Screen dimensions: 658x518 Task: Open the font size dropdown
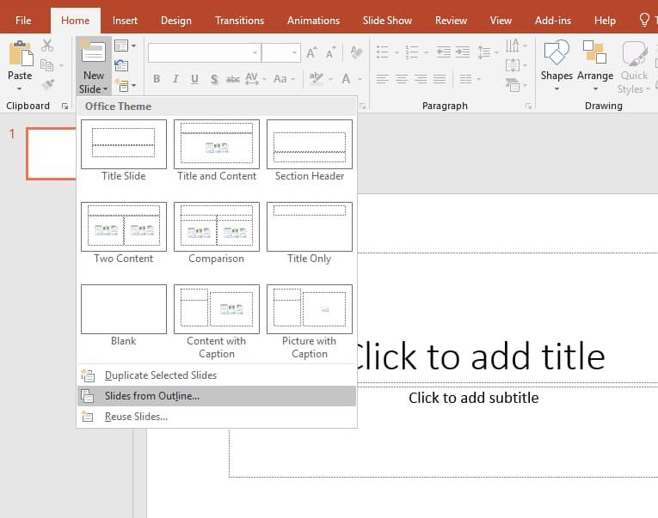pyautogui.click(x=294, y=52)
